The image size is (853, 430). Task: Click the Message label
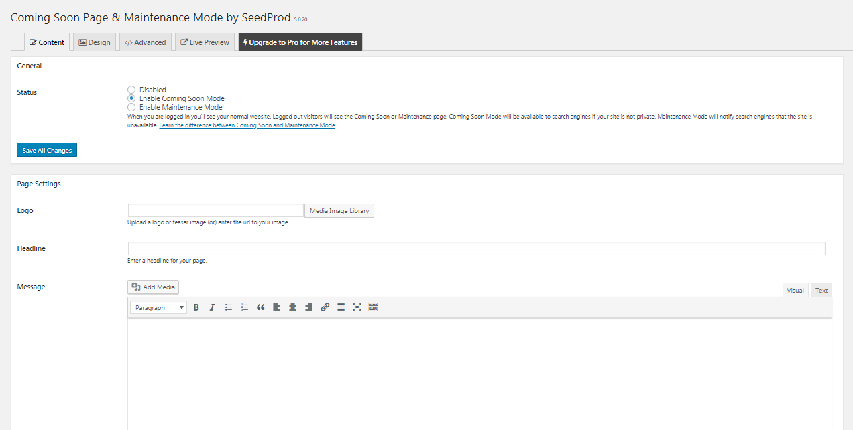point(31,287)
